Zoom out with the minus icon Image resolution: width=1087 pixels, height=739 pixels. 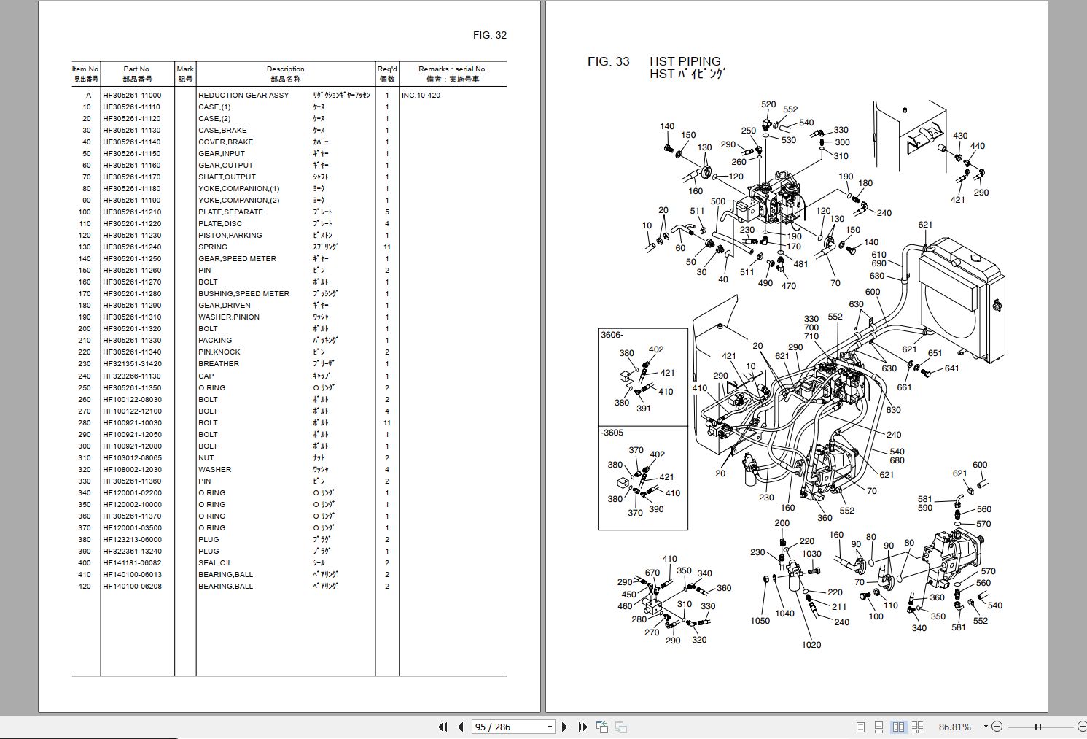click(996, 727)
